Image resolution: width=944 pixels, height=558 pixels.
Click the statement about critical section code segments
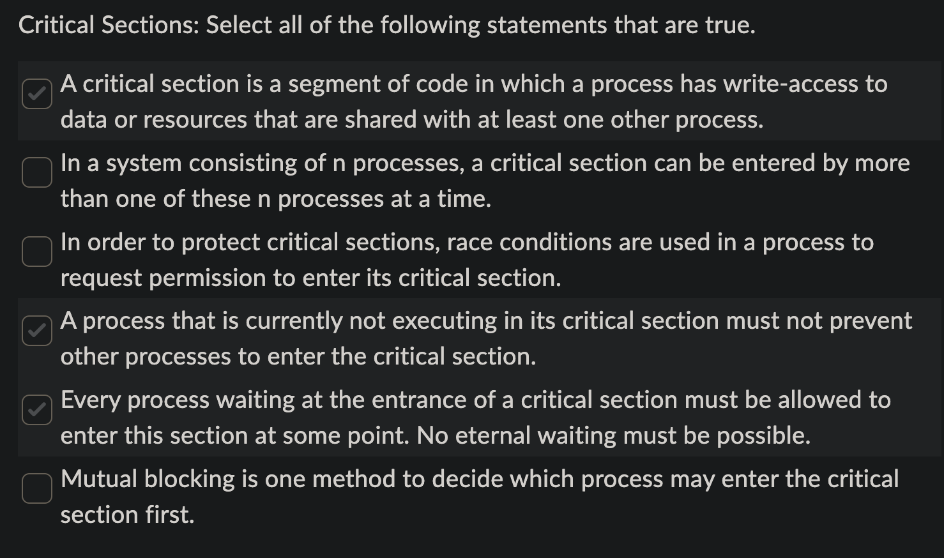coord(473,101)
